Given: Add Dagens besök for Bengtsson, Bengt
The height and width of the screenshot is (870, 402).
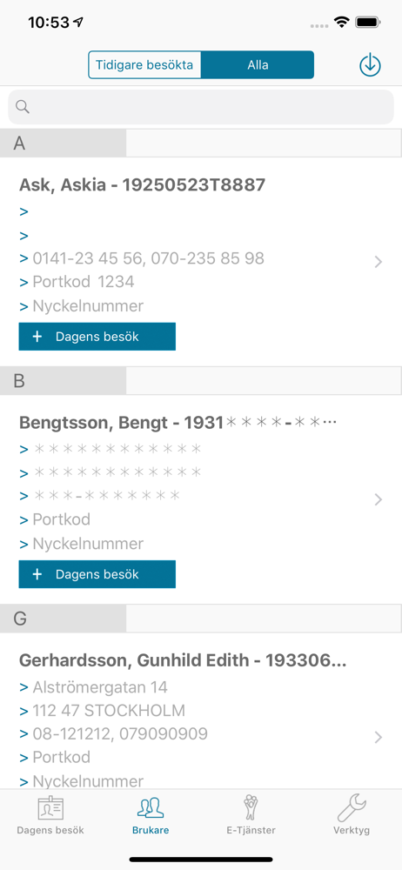Looking at the screenshot, I should tap(97, 574).
